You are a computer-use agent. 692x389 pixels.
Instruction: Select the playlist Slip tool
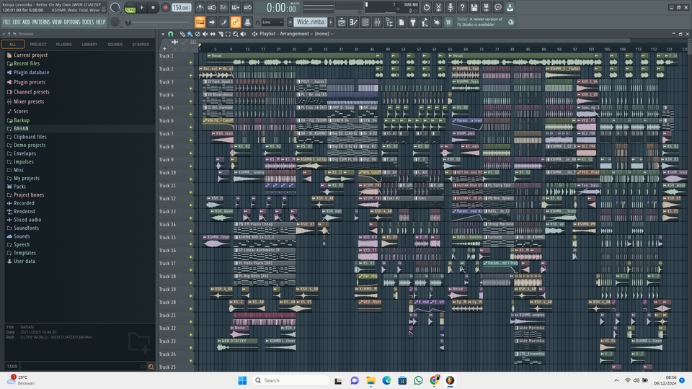(213, 34)
